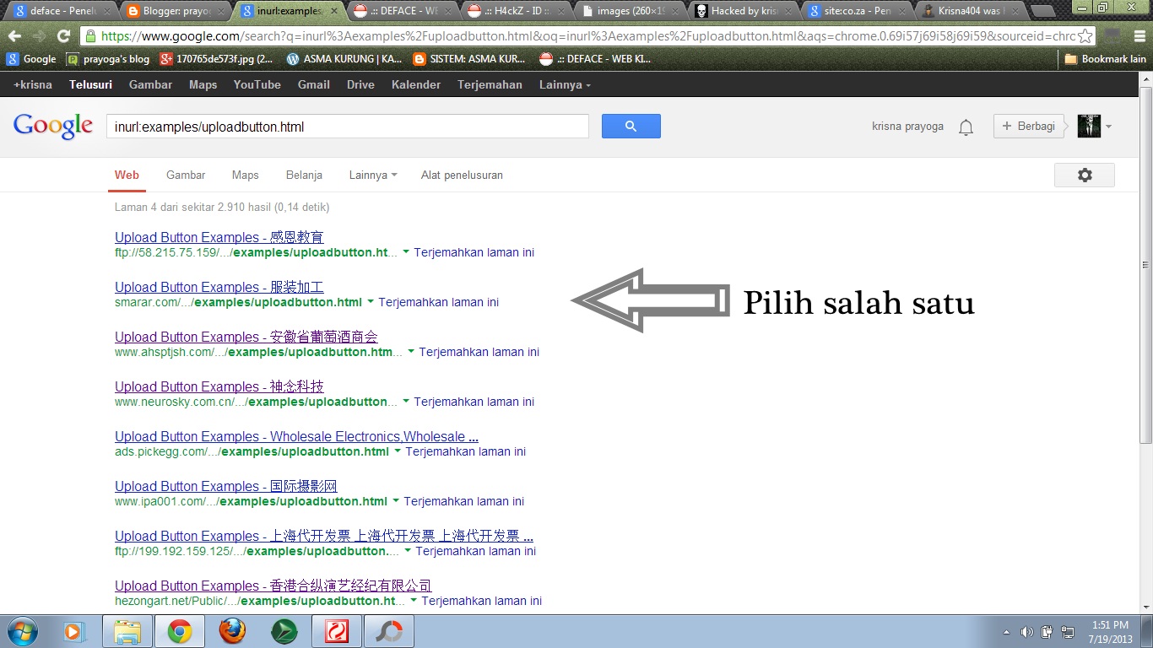Viewport: 1153px width, 648px height.
Task: Switch to the site:co.za tab
Action: pos(856,12)
